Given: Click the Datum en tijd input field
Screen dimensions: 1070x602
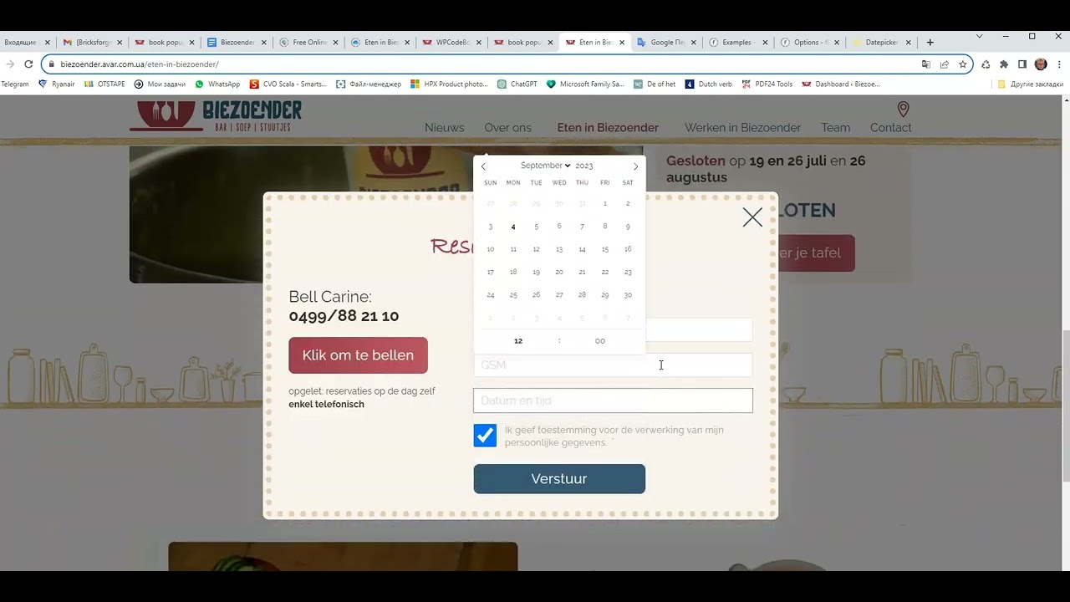Looking at the screenshot, I should 613,400.
